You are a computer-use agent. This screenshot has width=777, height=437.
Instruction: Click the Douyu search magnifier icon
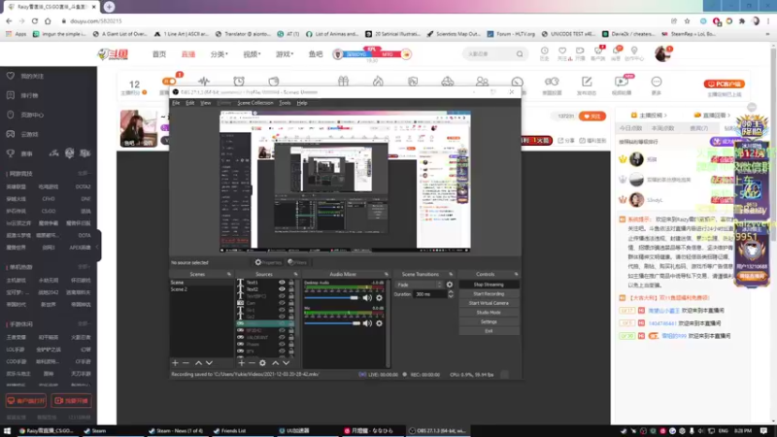(x=520, y=54)
